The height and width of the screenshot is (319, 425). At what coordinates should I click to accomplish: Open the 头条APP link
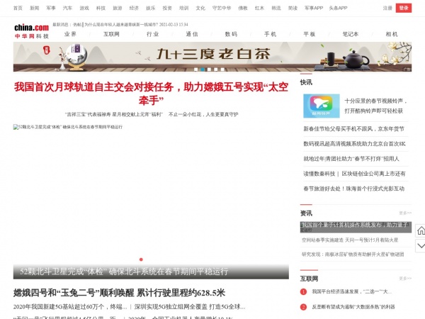click(339, 8)
